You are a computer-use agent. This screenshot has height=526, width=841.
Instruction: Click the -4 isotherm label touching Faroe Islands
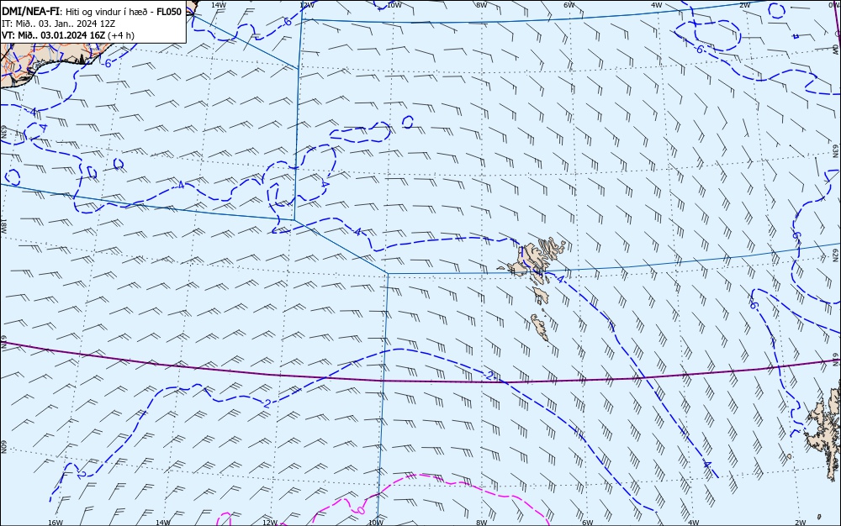(559, 279)
